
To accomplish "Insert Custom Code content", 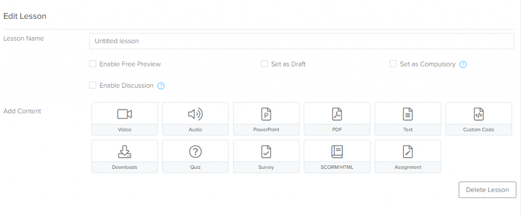I will click(478, 119).
